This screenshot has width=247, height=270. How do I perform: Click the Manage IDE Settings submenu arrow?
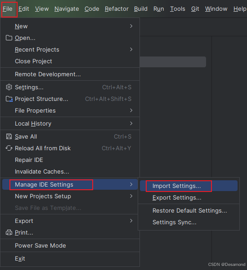point(131,184)
